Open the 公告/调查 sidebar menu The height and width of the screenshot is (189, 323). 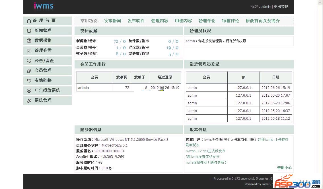pyautogui.click(x=48, y=60)
